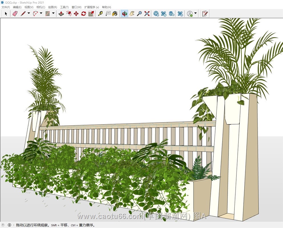Toggle the model info status bar icon
The image size is (283, 228).
point(9,225)
